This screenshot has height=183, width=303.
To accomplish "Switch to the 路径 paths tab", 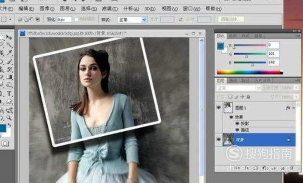I will (x=245, y=81).
